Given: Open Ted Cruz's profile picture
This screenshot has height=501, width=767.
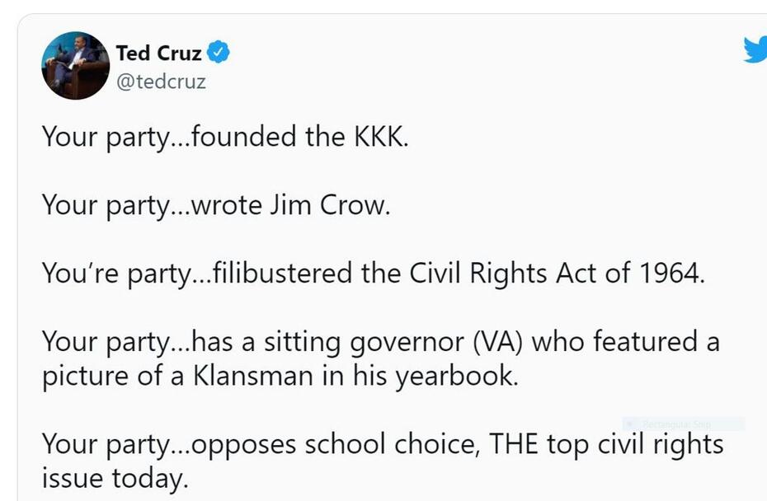Looking at the screenshot, I should point(75,65).
